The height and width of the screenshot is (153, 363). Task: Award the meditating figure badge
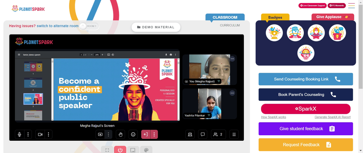316,33
